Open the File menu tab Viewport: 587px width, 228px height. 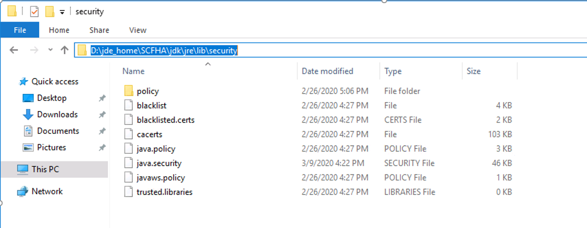19,30
